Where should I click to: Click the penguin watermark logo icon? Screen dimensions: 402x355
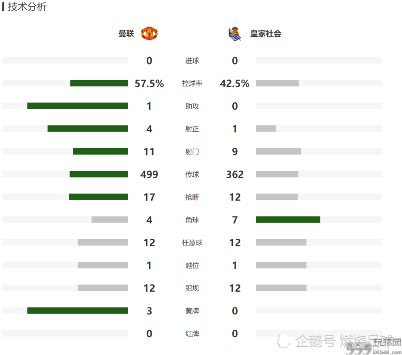click(x=283, y=341)
